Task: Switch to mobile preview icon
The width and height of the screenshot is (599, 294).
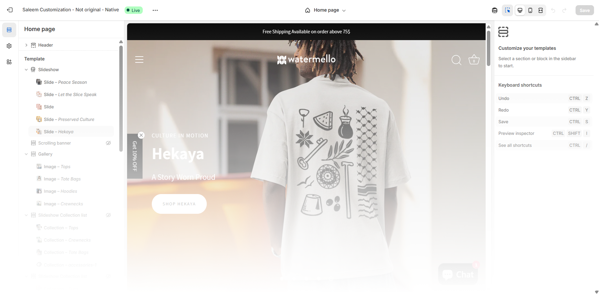Action: click(530, 10)
